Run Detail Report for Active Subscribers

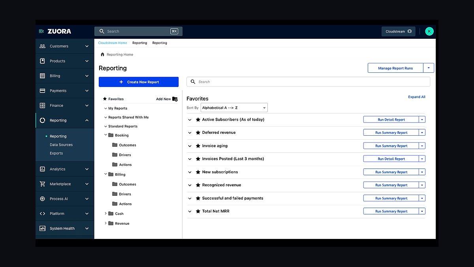pyautogui.click(x=391, y=119)
